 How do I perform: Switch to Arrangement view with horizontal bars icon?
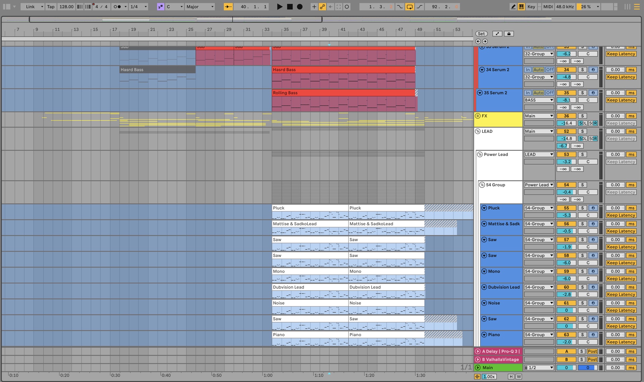[x=637, y=7]
